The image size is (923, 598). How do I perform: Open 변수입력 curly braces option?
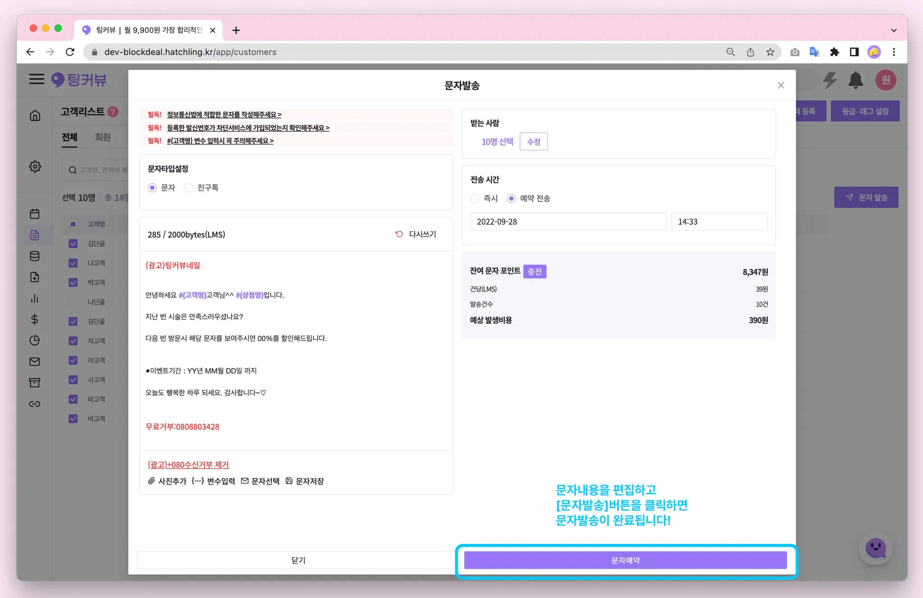coord(197,481)
